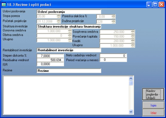
Task: Click the Ukupno spinner below Krediti
Action: [x=133, y=46]
